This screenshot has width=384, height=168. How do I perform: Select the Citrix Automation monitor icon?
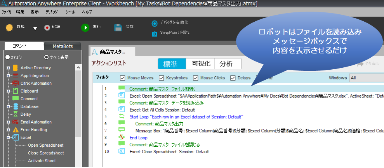[x=16, y=83]
